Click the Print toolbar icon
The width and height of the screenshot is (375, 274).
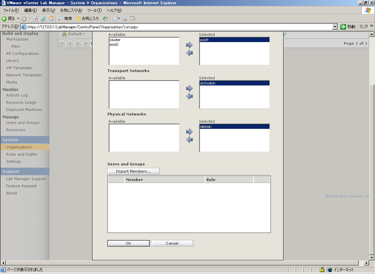[125, 19]
